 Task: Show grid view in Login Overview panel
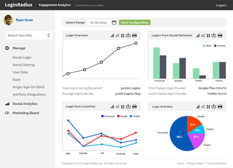(122, 36)
